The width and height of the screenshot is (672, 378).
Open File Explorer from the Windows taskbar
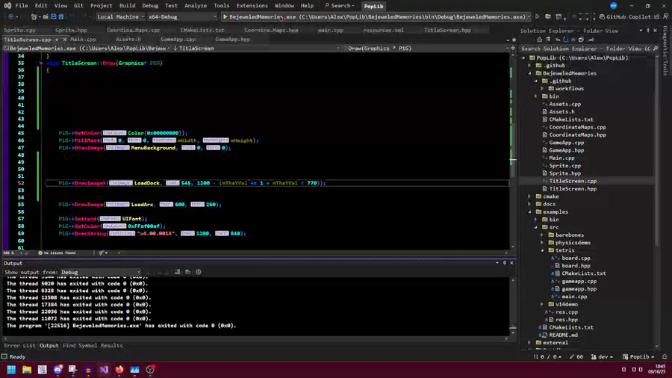27,370
